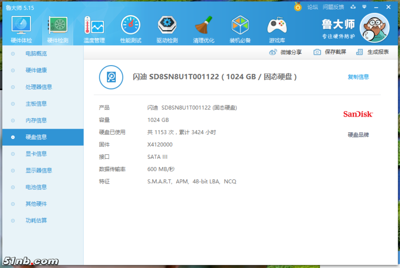The image size is (400, 268).
Task: Open 驱动检测 driver detection icon
Action: [x=167, y=29]
